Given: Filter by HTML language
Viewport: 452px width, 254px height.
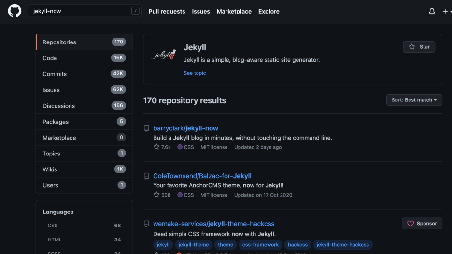Looking at the screenshot, I should coord(84,240).
